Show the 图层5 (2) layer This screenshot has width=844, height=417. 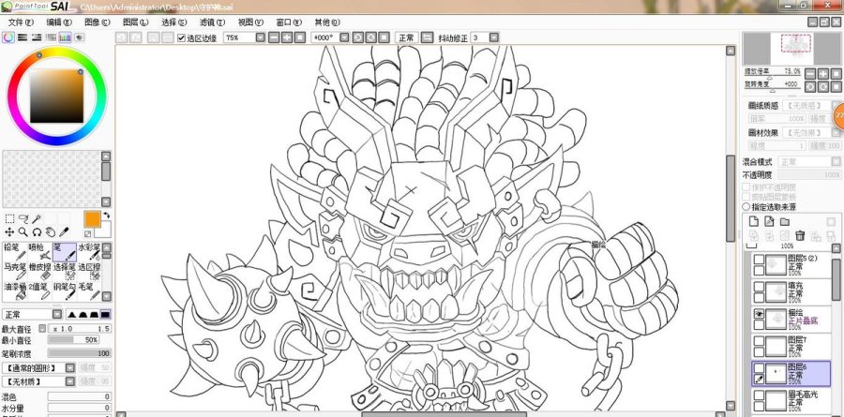(x=759, y=260)
